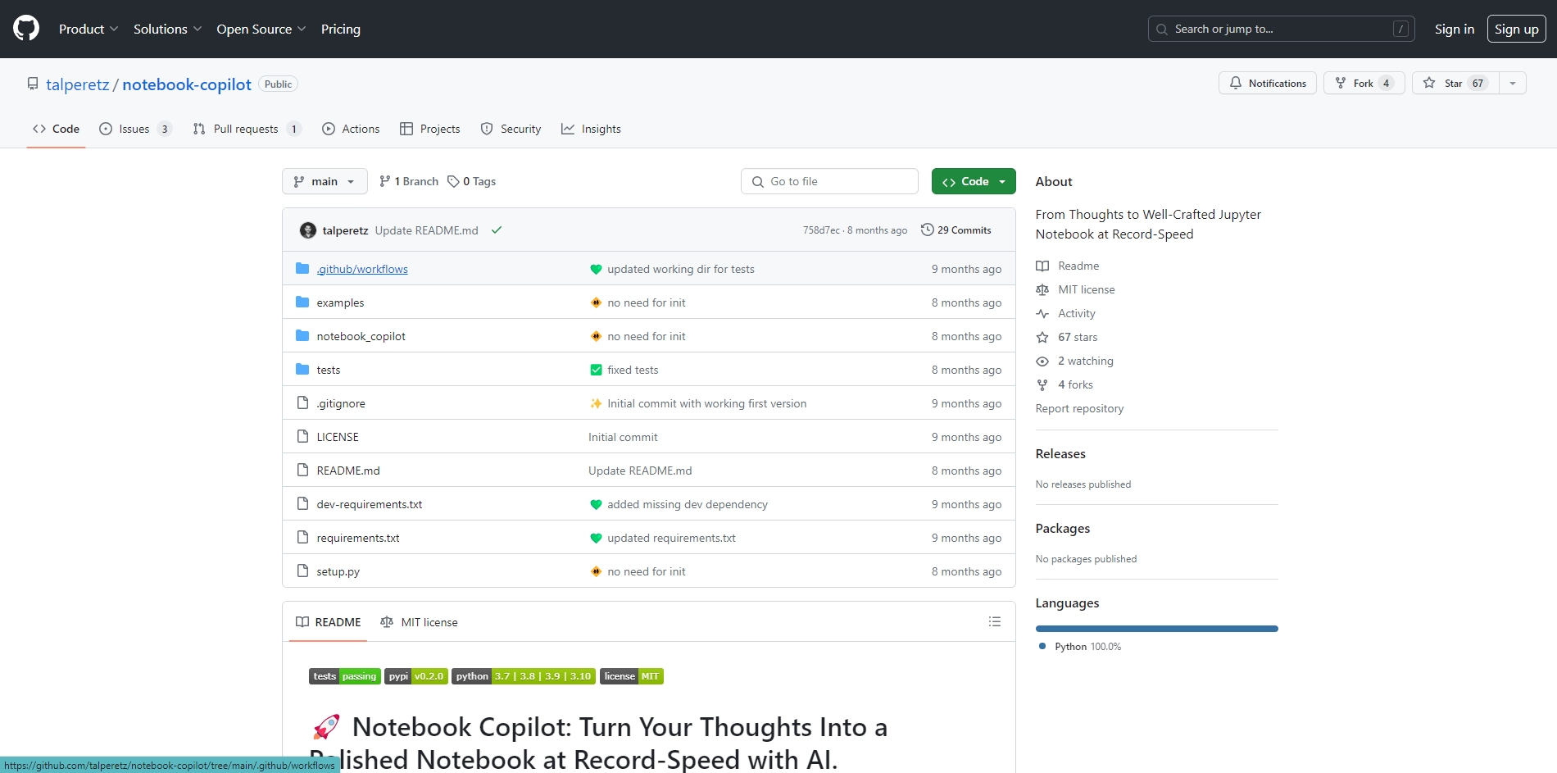Open the README outline icon
The image size is (1557, 773).
tap(994, 622)
